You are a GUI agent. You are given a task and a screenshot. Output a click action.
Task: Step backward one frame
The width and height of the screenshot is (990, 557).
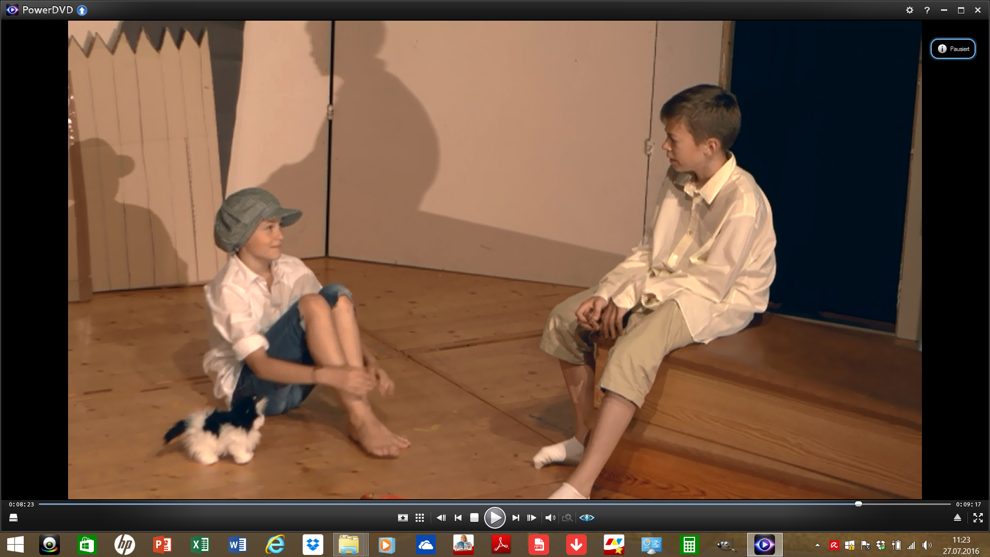pos(441,518)
